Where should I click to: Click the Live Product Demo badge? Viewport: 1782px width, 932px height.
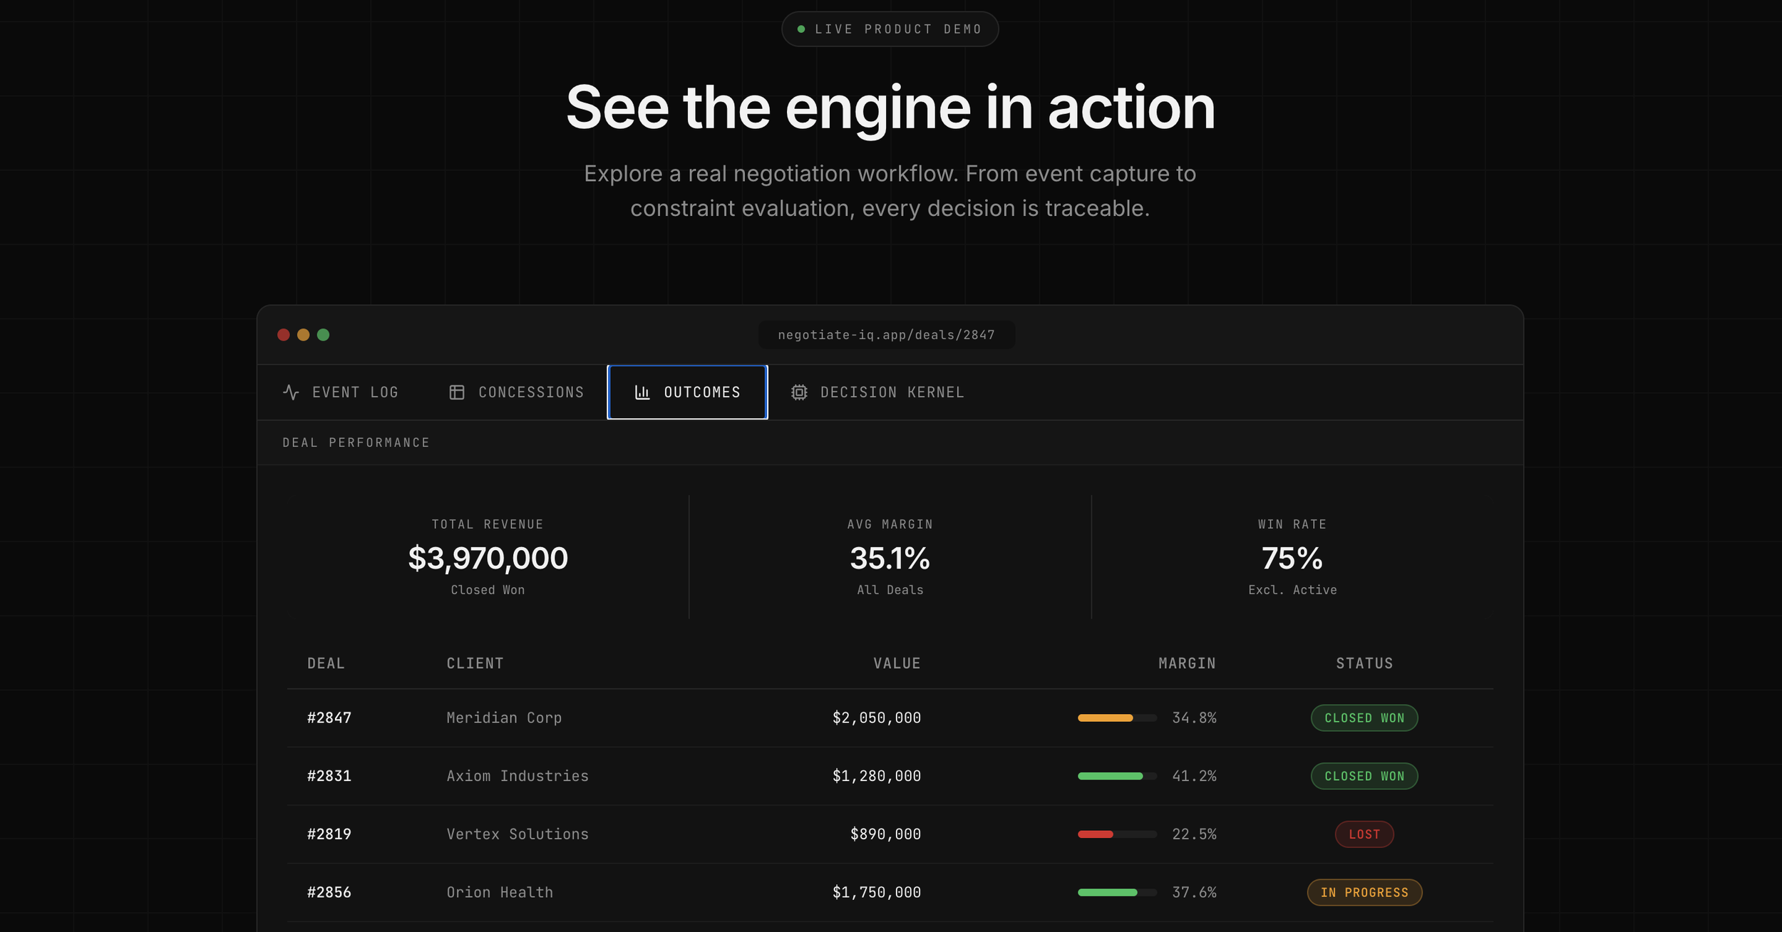[890, 29]
